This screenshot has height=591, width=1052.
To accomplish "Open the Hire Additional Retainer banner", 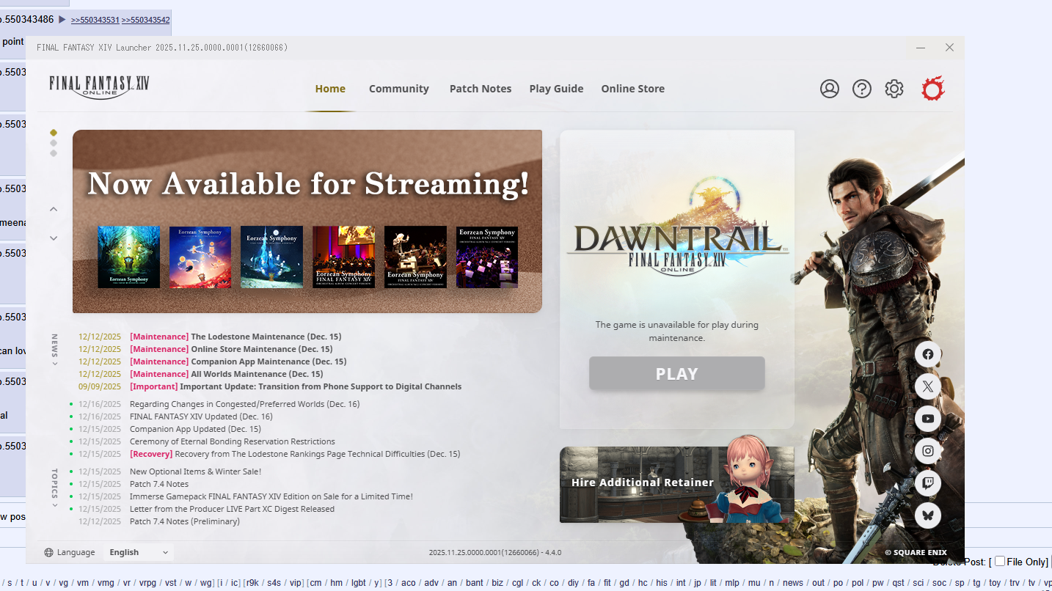I will 676,485.
